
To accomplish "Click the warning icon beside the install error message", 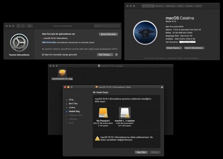I will tap(97, 139).
